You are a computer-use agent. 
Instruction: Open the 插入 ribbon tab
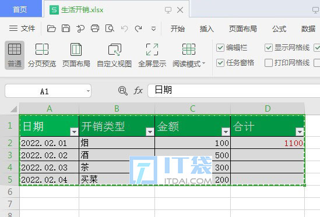[207, 29]
